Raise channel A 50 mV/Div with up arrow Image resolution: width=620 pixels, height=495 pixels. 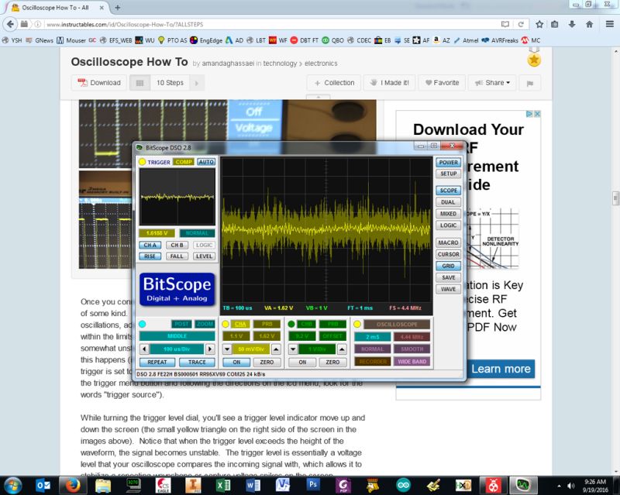pos(276,349)
